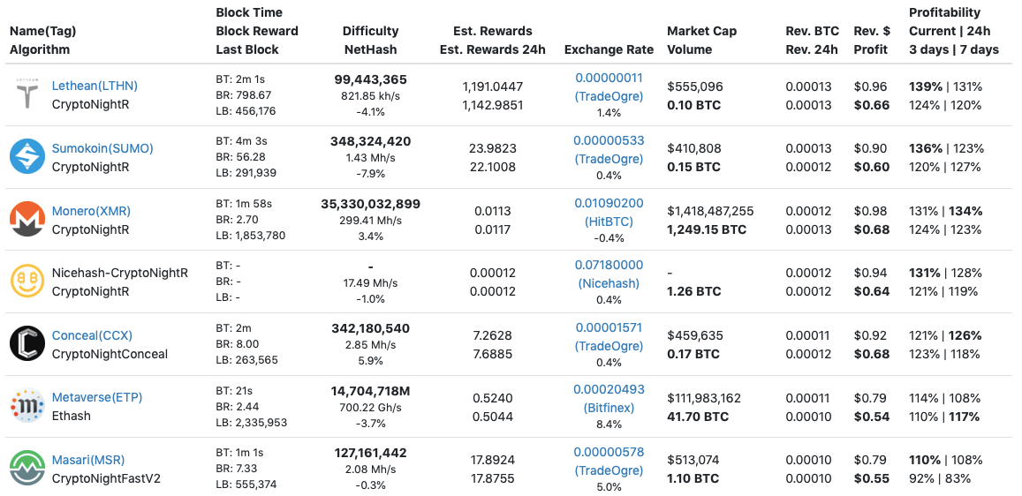Open the Masari(MSR) coin link

point(88,460)
